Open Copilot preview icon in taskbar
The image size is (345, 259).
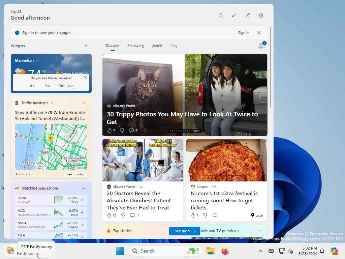pos(334,251)
